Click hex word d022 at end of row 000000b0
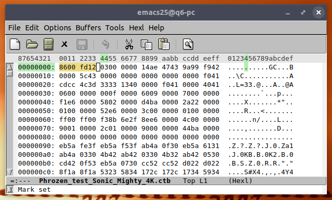The height and width of the screenshot is (200, 332). click(211, 163)
